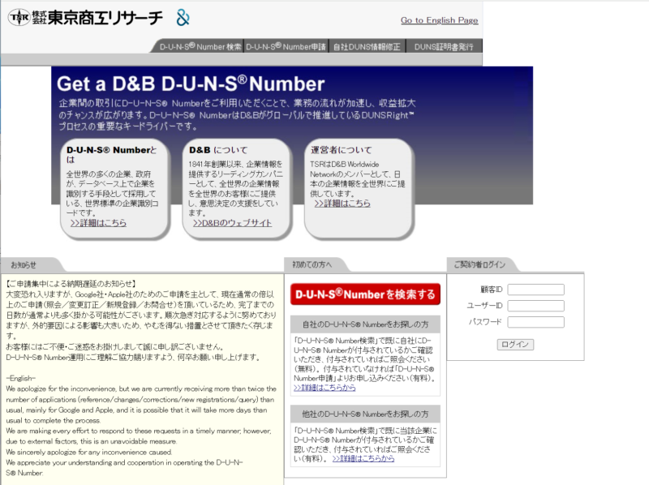Open the D-U-N-S Number検索 tab

tap(200, 46)
